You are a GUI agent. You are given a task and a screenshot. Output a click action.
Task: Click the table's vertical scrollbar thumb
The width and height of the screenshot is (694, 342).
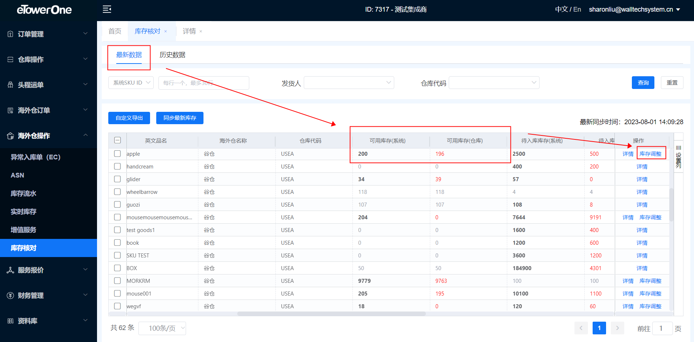[x=671, y=205]
